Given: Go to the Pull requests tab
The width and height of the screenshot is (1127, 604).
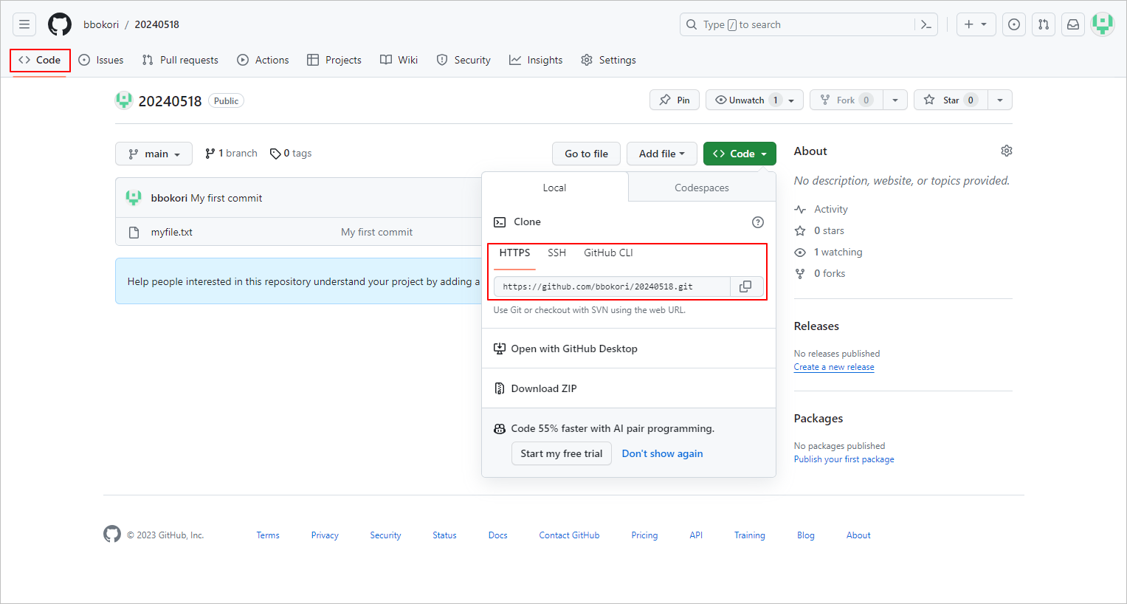Looking at the screenshot, I should pyautogui.click(x=180, y=60).
